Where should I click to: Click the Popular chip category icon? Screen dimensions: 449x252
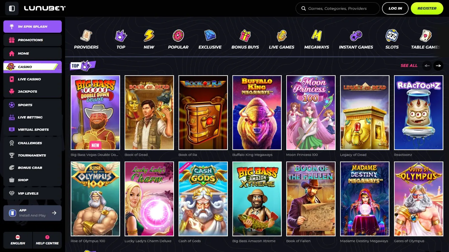pyautogui.click(x=178, y=36)
